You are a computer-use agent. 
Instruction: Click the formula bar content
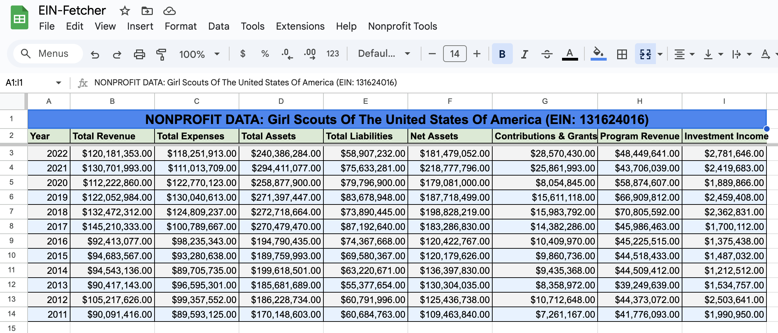246,83
